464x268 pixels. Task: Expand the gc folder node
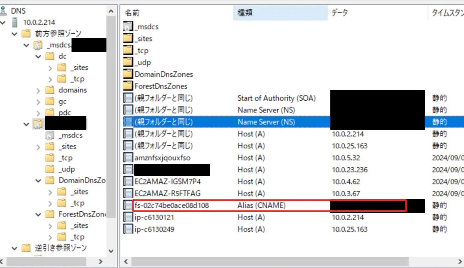point(39,102)
